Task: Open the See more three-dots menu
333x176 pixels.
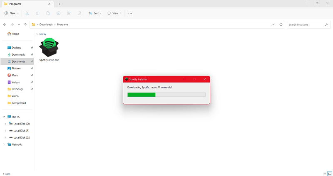Action: point(130,13)
